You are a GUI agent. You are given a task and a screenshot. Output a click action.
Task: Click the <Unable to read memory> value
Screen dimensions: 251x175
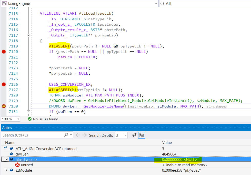tap(185, 165)
